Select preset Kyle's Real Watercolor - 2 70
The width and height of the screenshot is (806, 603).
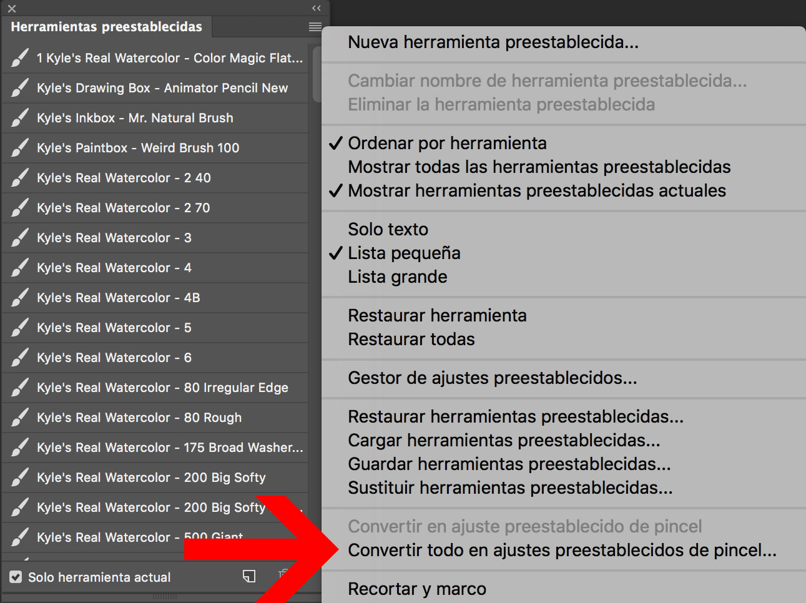155,208
